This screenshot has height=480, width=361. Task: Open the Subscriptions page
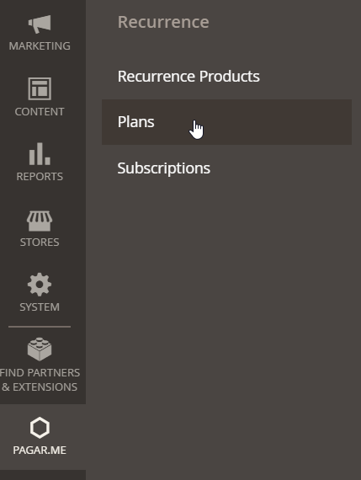(164, 168)
